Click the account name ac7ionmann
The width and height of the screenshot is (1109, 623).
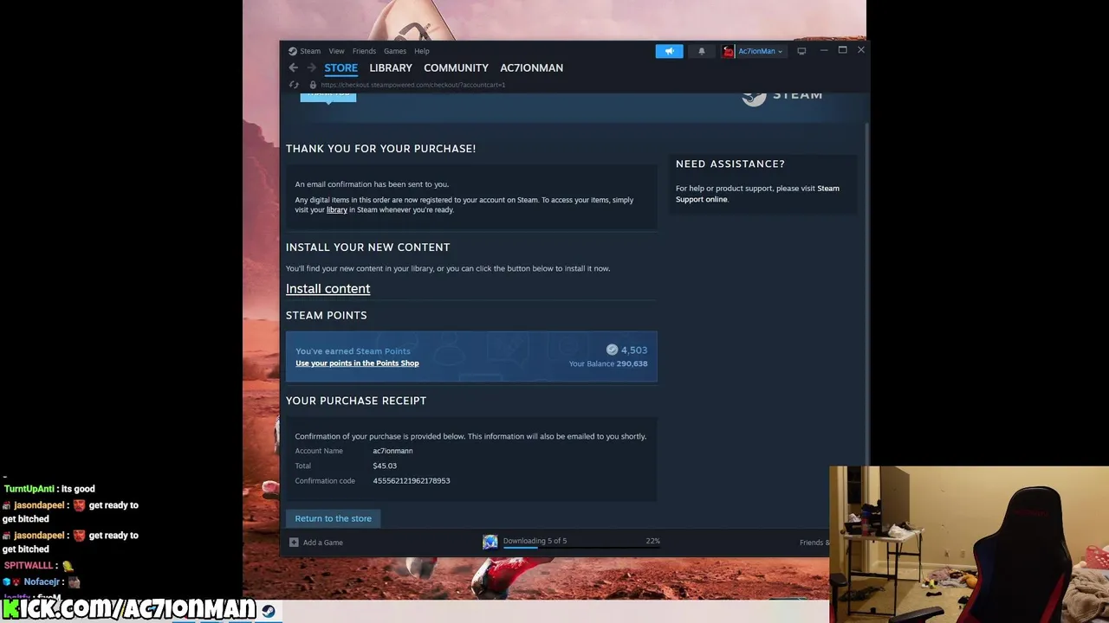tap(392, 451)
